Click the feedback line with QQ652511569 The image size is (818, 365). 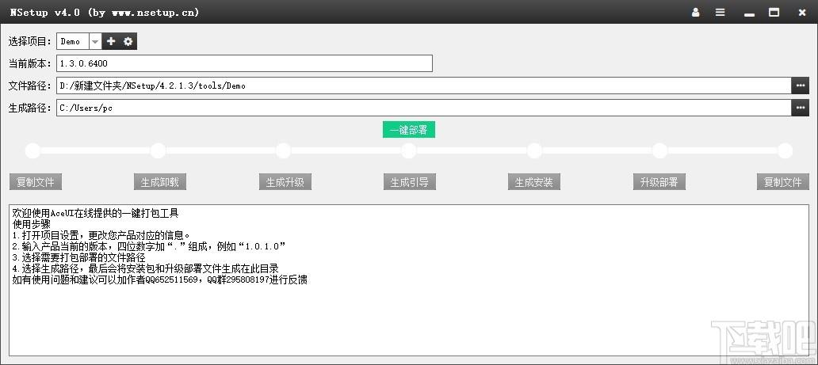pyautogui.click(x=159, y=280)
